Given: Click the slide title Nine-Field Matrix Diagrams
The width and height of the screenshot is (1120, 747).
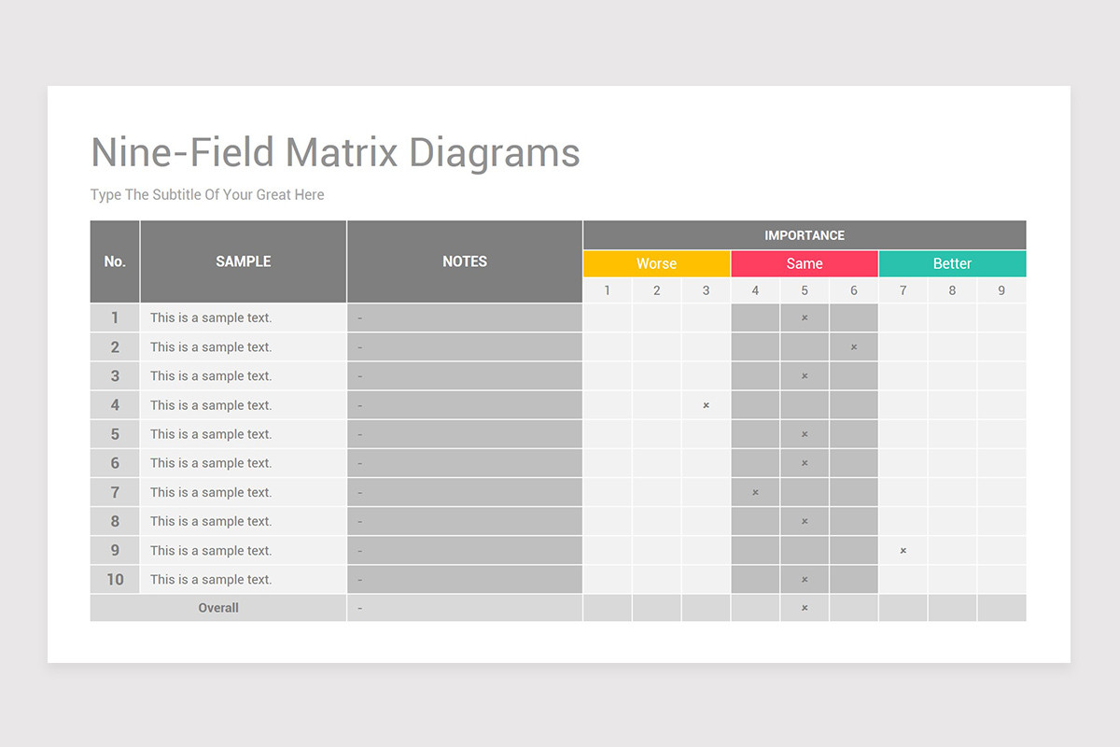Looking at the screenshot, I should click(334, 152).
